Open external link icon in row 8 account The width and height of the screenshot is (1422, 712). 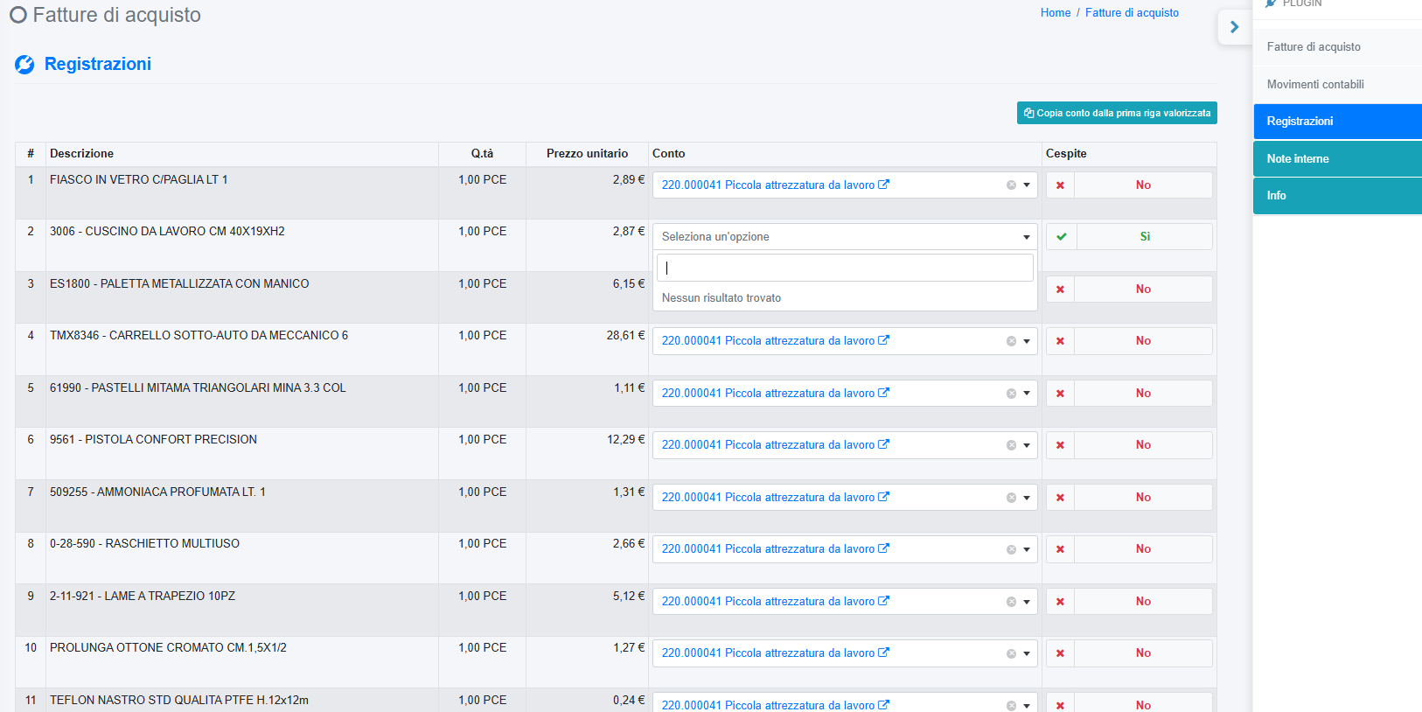(x=883, y=548)
